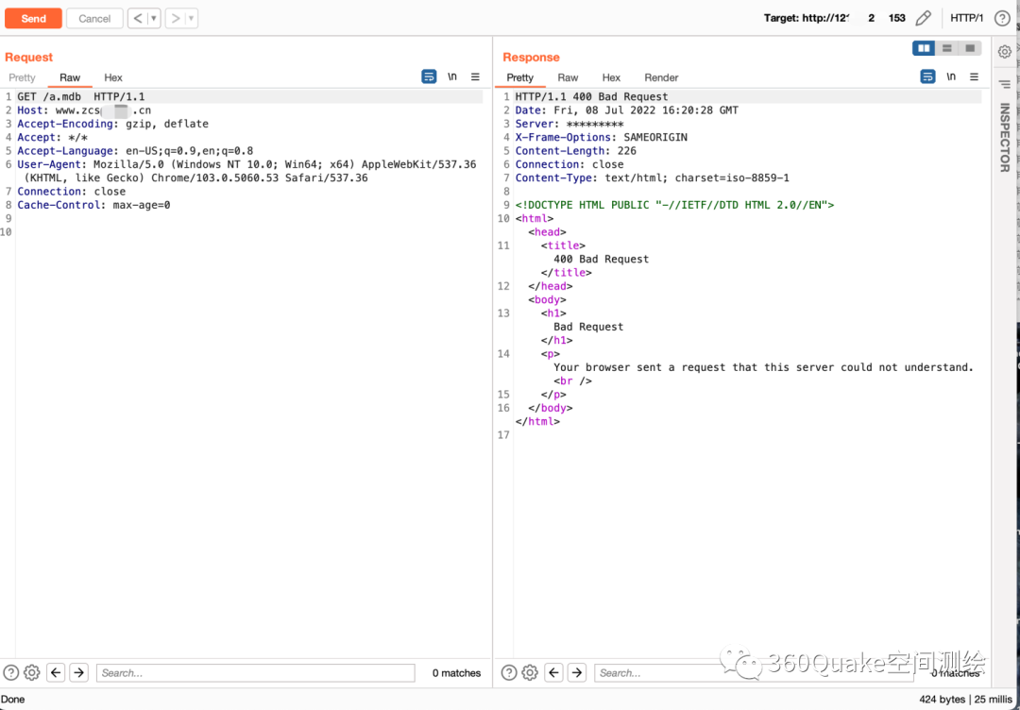
Task: Select the Request Raw tab
Action: click(70, 77)
